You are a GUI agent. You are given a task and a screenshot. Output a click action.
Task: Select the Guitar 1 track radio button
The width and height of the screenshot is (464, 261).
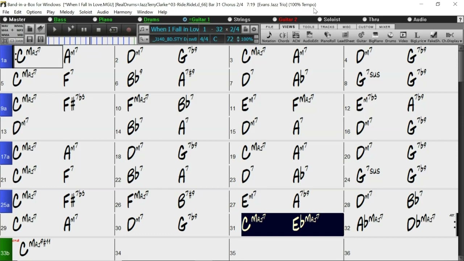[185, 20]
